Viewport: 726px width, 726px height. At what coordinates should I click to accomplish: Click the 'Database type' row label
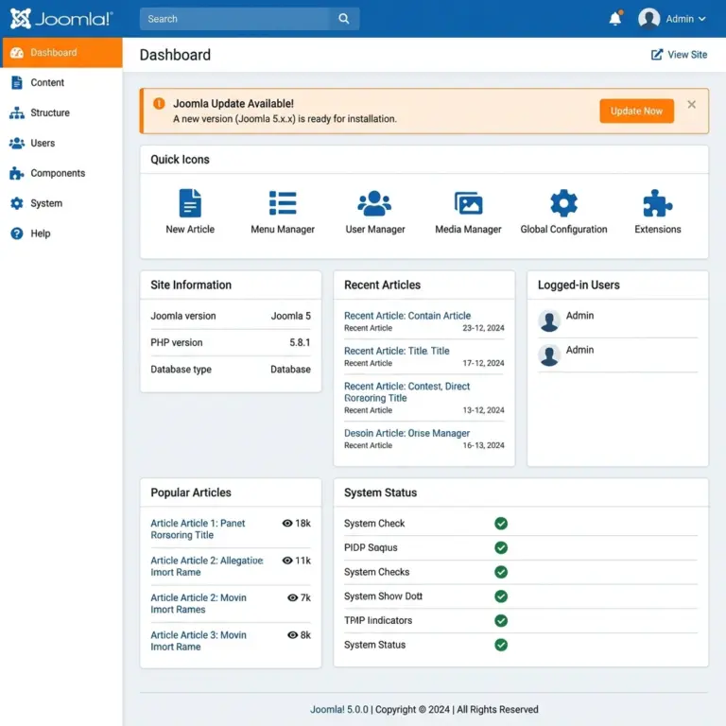(x=181, y=370)
